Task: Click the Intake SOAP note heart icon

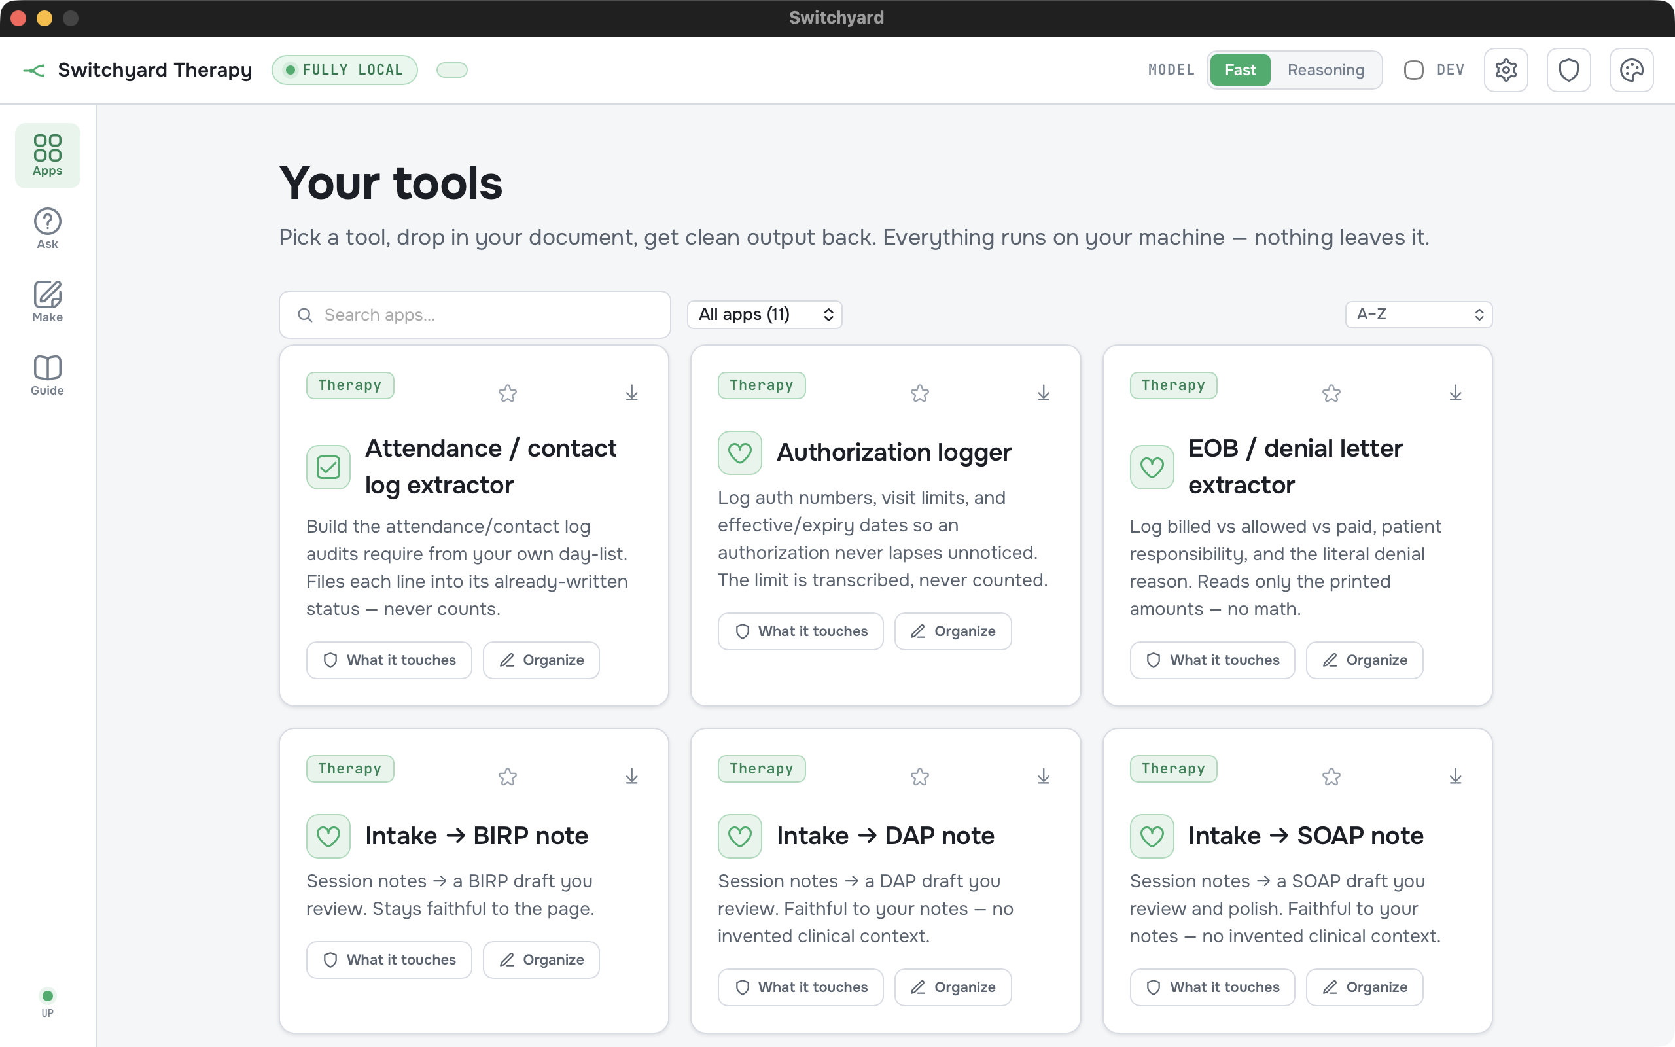Action: click(1151, 836)
